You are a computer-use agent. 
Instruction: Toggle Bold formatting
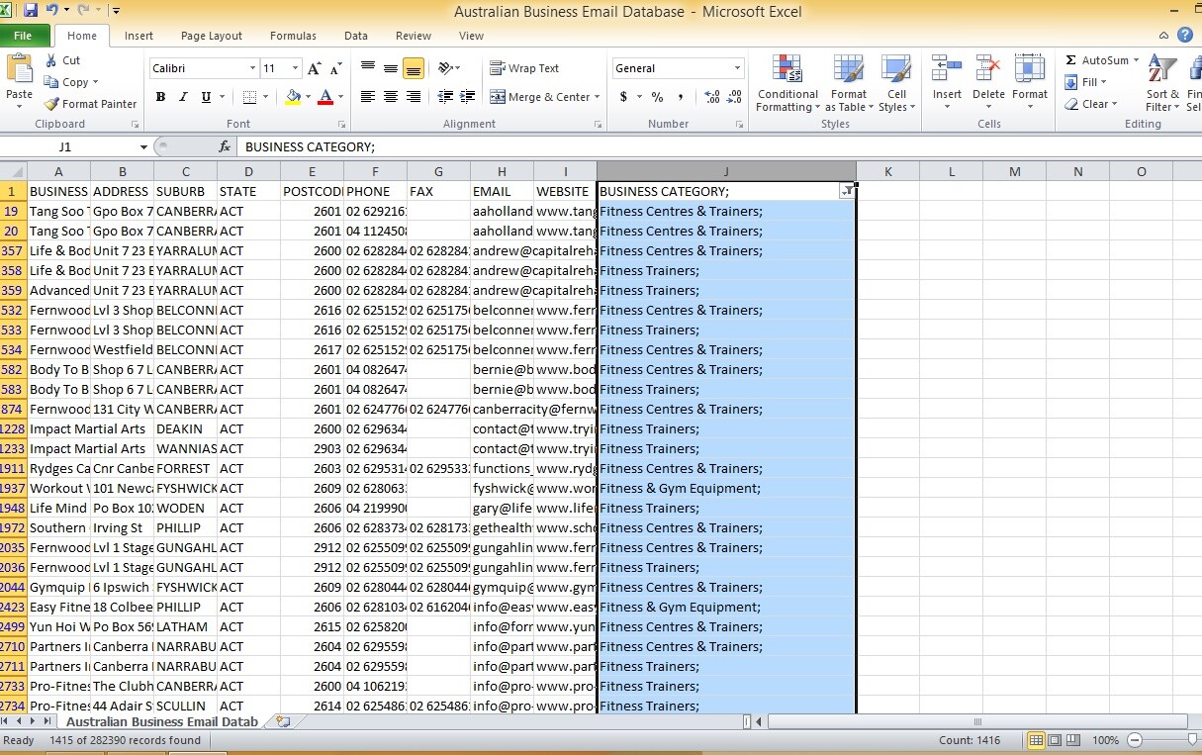pyautogui.click(x=160, y=97)
